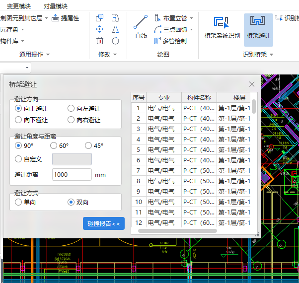Image resolution: width=299 pixels, height=283 pixels.
Task: Click the rotate icon in 修改 group
Action: click(x=115, y=41)
